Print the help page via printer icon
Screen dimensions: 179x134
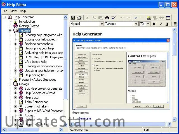pyautogui.click(x=79, y=18)
